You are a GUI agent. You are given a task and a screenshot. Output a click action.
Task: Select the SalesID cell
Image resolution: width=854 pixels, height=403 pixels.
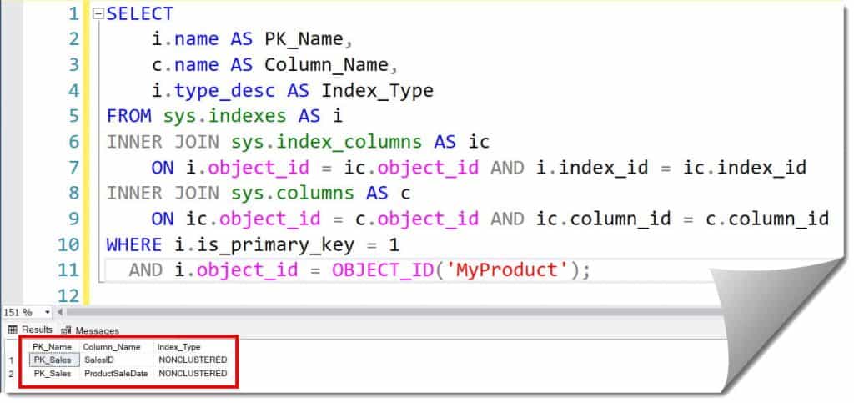(x=99, y=360)
